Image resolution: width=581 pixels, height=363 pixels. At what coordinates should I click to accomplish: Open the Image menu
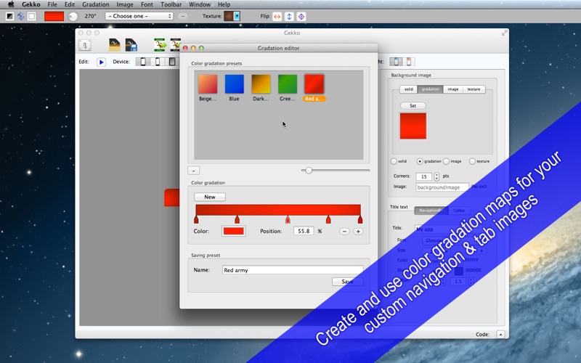pyautogui.click(x=125, y=4)
